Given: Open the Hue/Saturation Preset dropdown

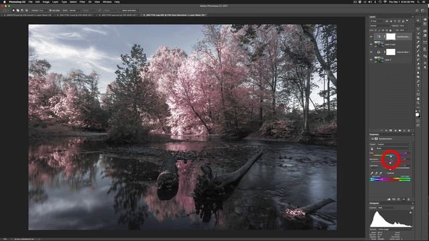Looking at the screenshot, I should (394, 145).
